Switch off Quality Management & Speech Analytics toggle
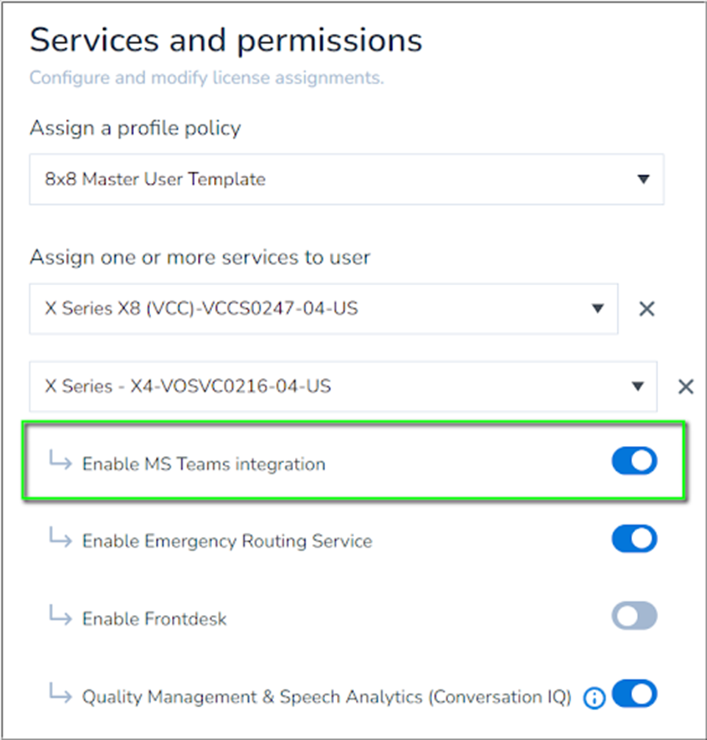The height and width of the screenshot is (740, 707). 634,694
